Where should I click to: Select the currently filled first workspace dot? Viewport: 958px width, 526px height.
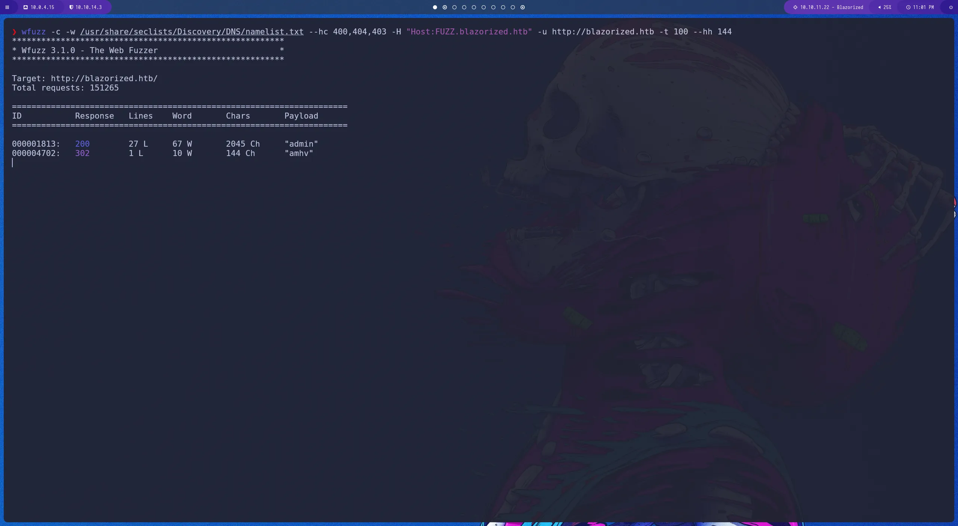pyautogui.click(x=434, y=7)
